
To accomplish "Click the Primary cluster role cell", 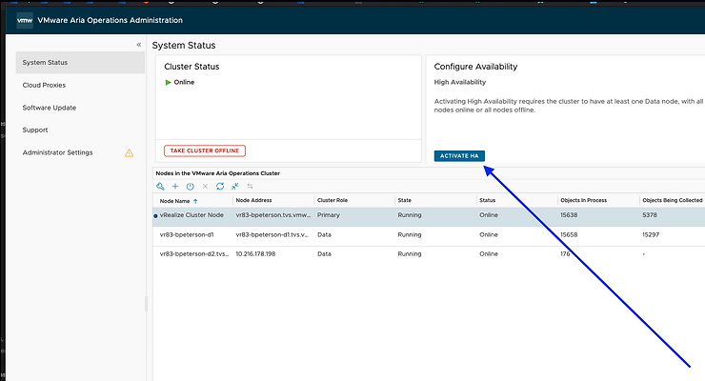I will 329,215.
